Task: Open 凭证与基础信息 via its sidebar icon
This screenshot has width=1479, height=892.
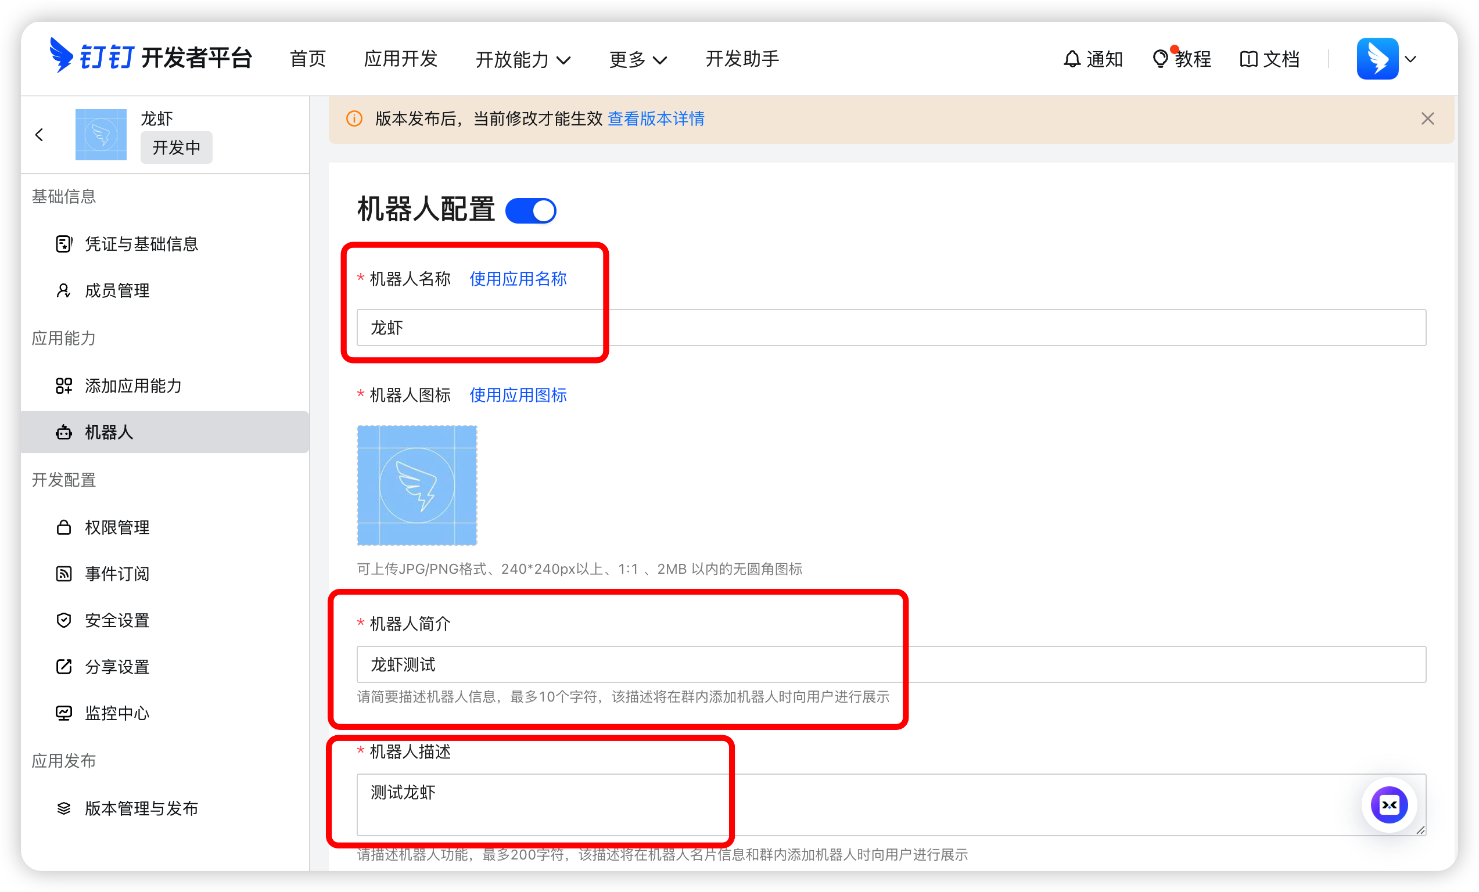Action: point(64,243)
